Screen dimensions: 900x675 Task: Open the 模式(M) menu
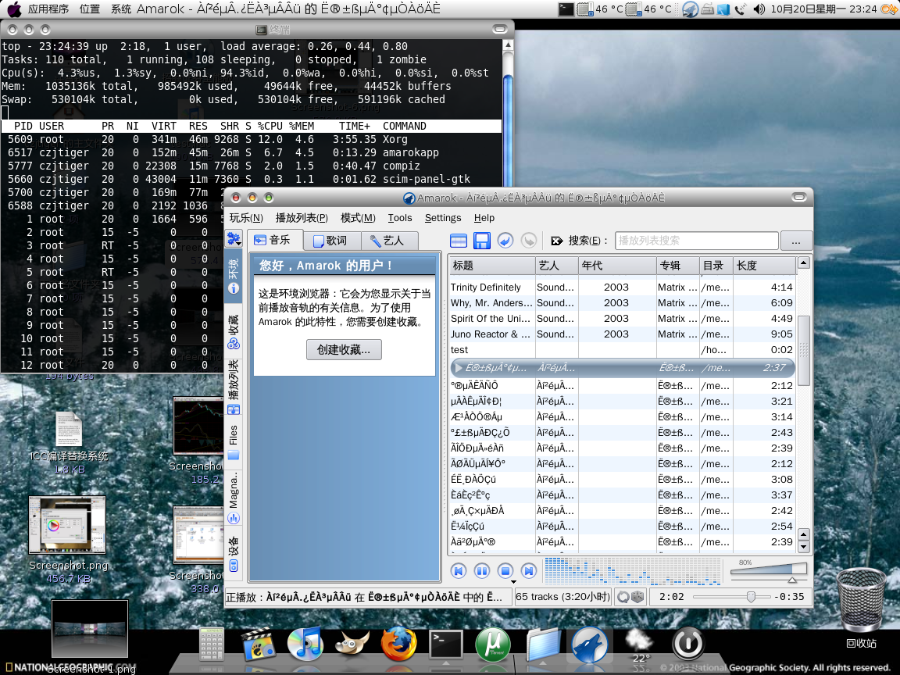tap(358, 218)
